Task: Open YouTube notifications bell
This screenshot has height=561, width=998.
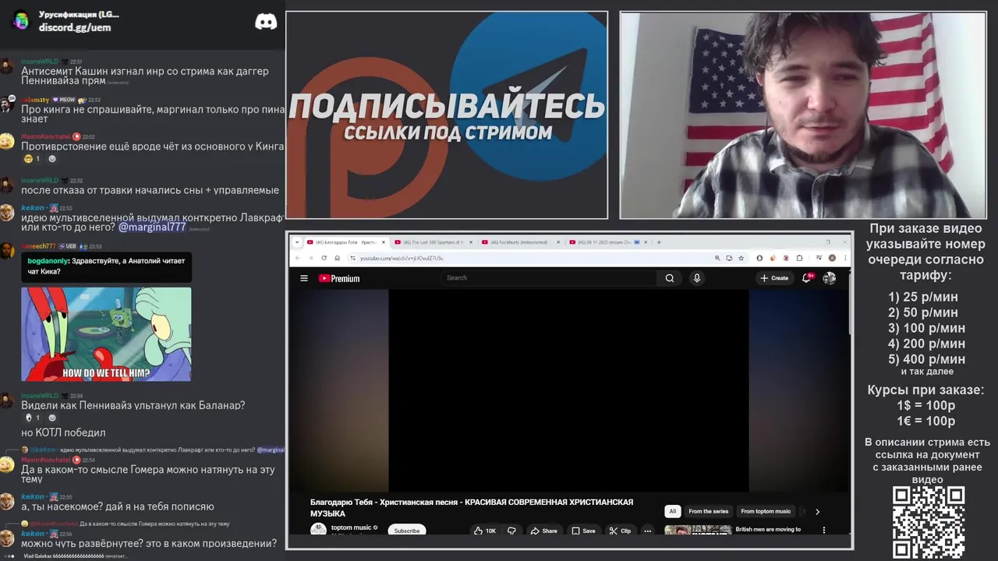Action: pos(807,278)
